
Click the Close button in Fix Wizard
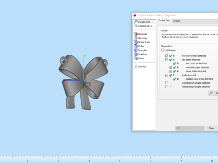pyautogui.click(x=211, y=128)
